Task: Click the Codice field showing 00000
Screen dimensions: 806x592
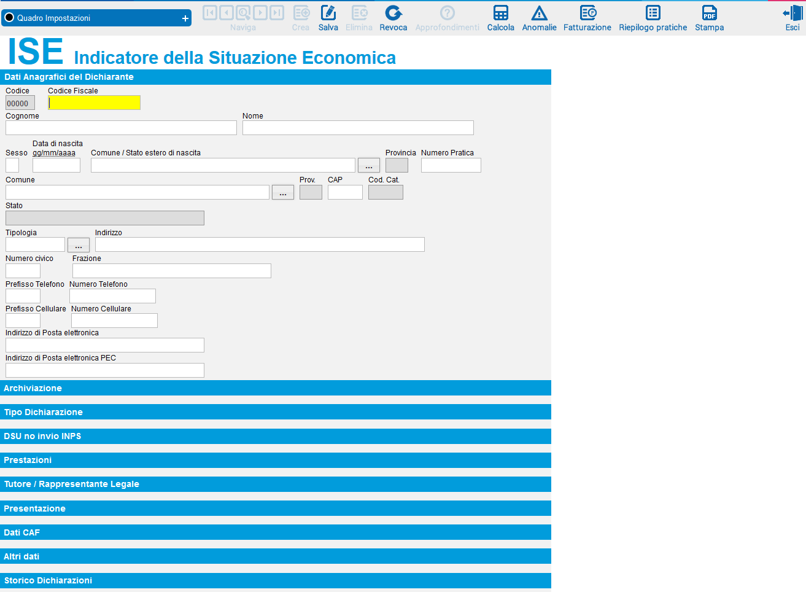Action: click(x=20, y=103)
